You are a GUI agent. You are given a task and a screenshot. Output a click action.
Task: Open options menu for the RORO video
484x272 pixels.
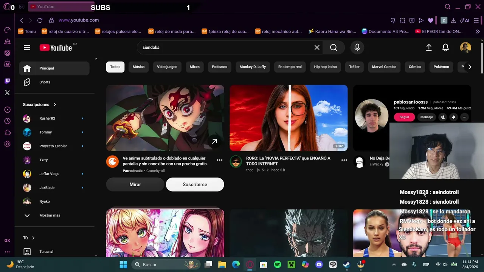[344, 160]
